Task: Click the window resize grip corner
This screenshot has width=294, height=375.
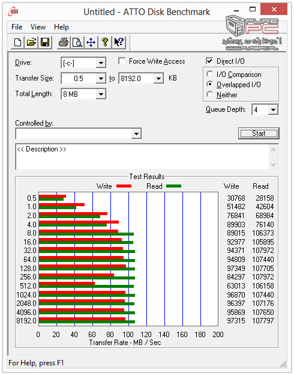Action: pos(283,364)
